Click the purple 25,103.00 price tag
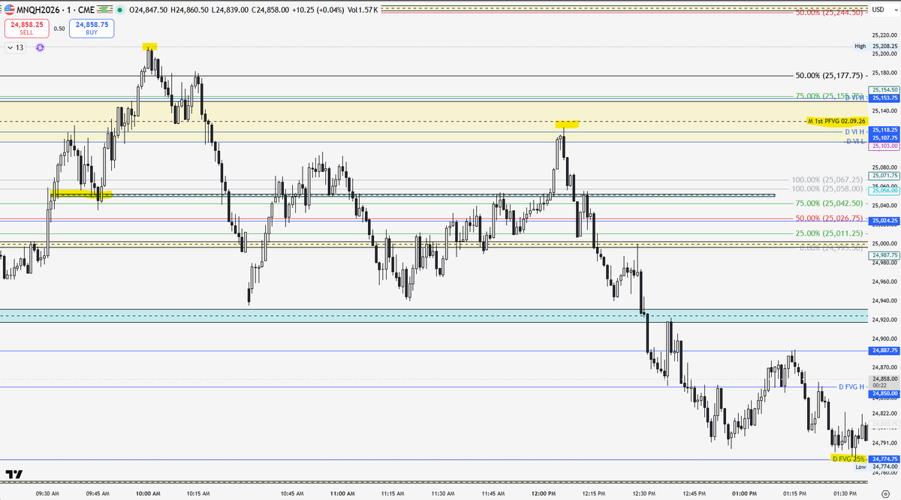901x500 pixels. click(884, 146)
